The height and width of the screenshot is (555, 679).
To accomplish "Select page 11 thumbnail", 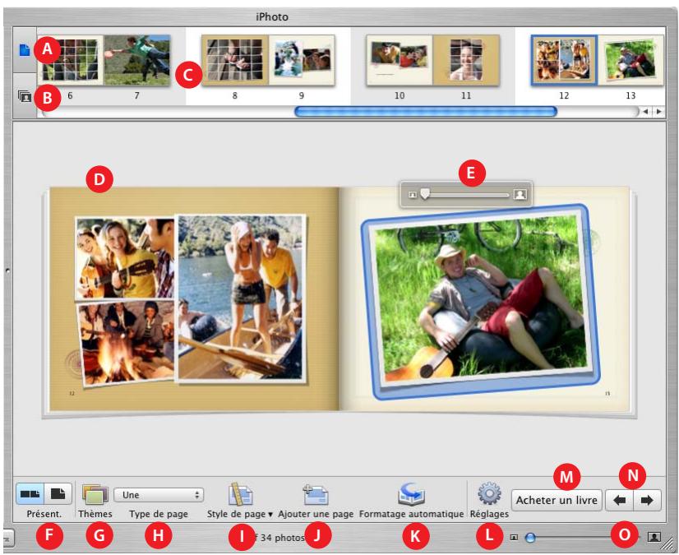I will click(466, 60).
